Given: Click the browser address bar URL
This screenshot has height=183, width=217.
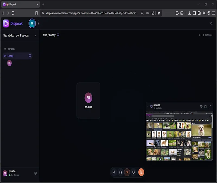Looking at the screenshot, I should pyautogui.click(x=92, y=13).
